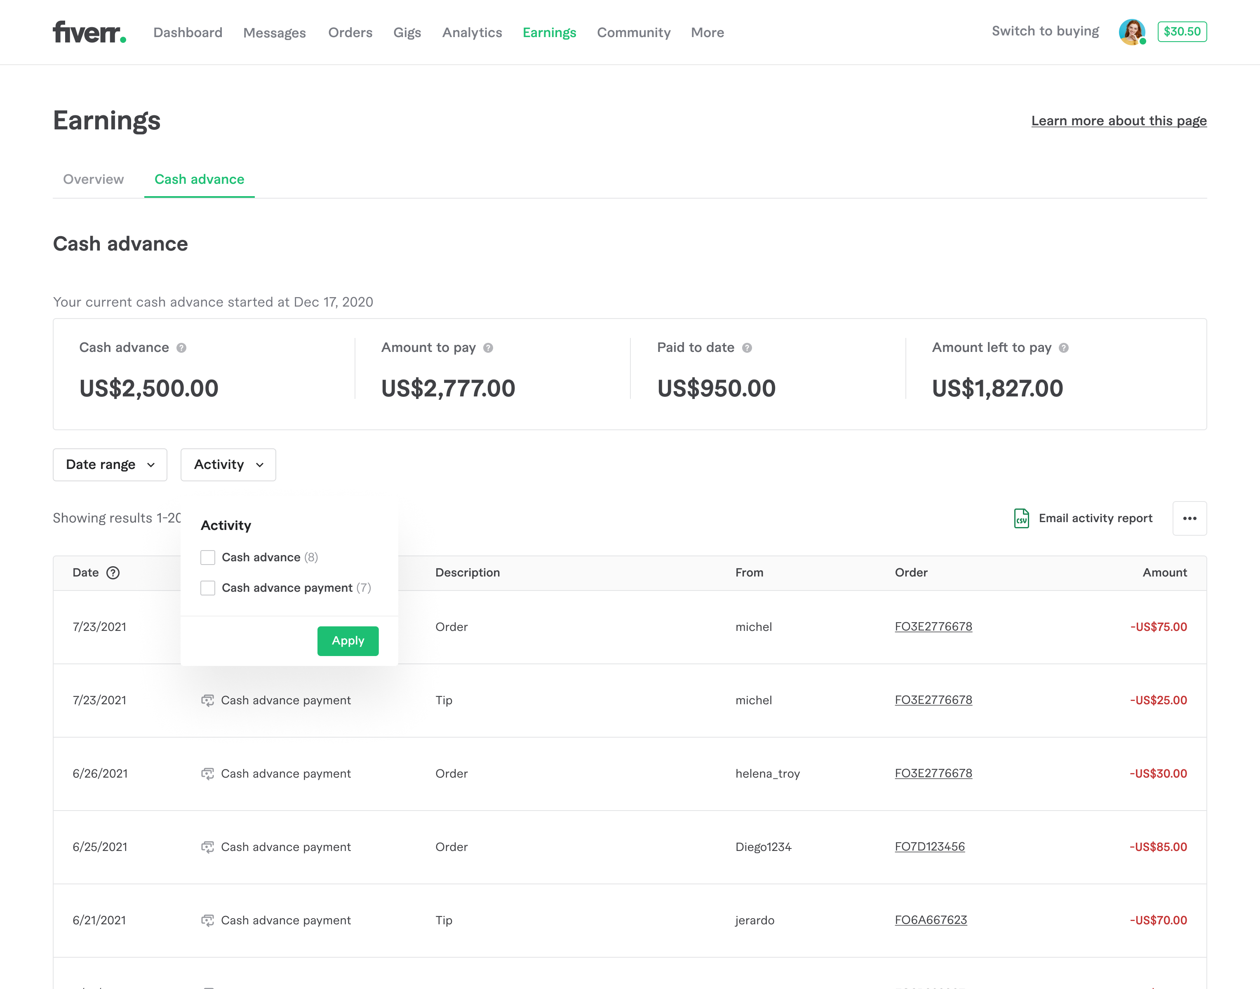Open order link FO7D123456
Screen dimensions: 1260x989
(x=930, y=846)
